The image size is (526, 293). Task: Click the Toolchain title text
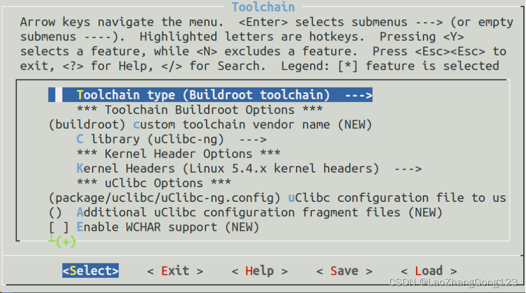[x=263, y=7]
